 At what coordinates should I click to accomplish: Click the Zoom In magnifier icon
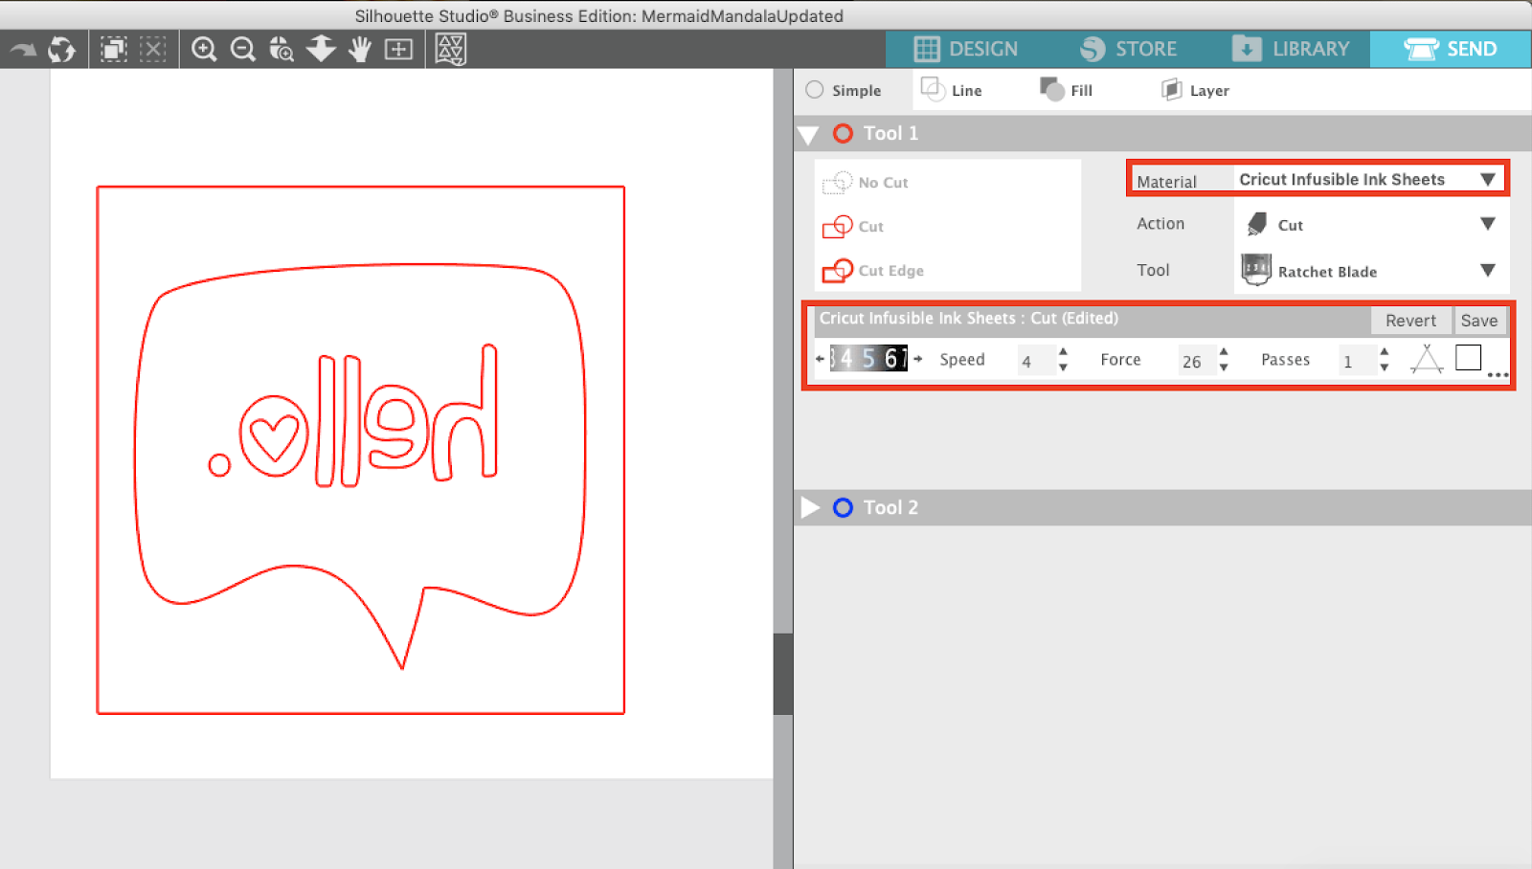coord(203,49)
